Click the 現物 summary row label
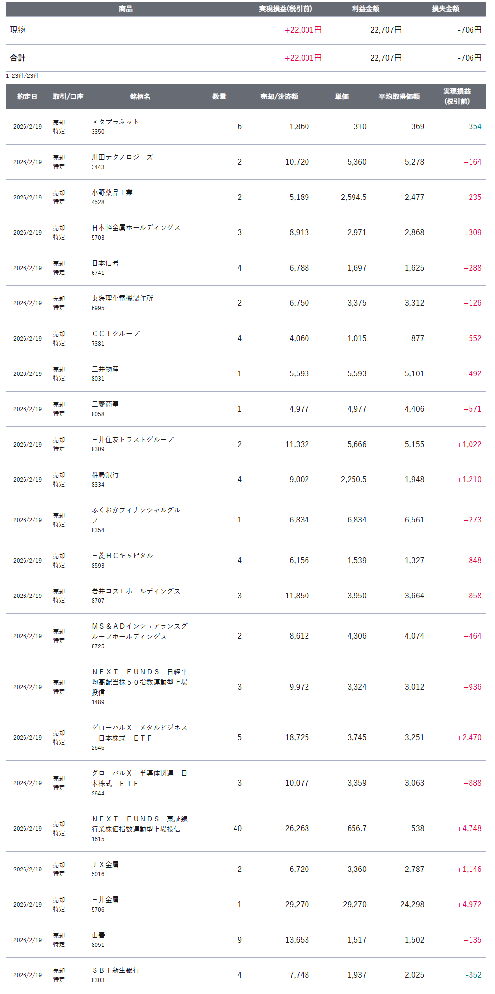Image resolution: width=495 pixels, height=994 pixels. point(18,30)
